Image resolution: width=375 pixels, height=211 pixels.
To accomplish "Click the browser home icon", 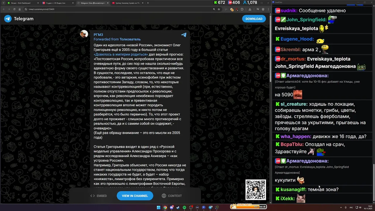I will tap(20, 9).
